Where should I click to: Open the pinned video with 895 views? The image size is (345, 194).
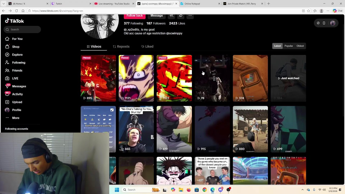(x=98, y=78)
